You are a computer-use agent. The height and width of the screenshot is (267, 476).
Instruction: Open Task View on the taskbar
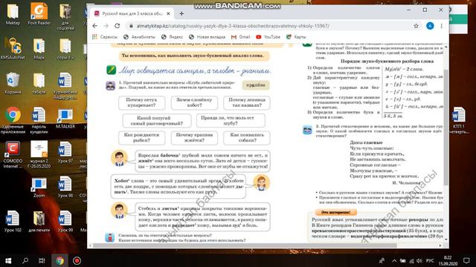coord(42,260)
